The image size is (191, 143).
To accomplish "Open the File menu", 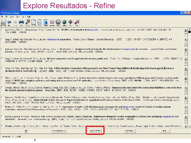I will 2,17.
